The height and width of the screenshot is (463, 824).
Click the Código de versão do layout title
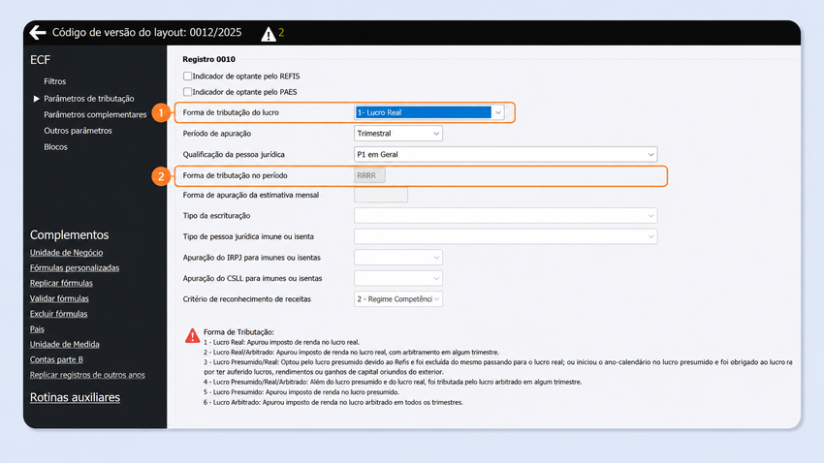pos(146,33)
